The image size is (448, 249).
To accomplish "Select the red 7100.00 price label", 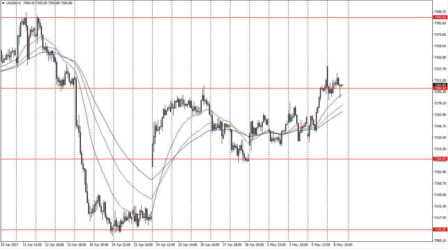I will (x=440, y=230).
